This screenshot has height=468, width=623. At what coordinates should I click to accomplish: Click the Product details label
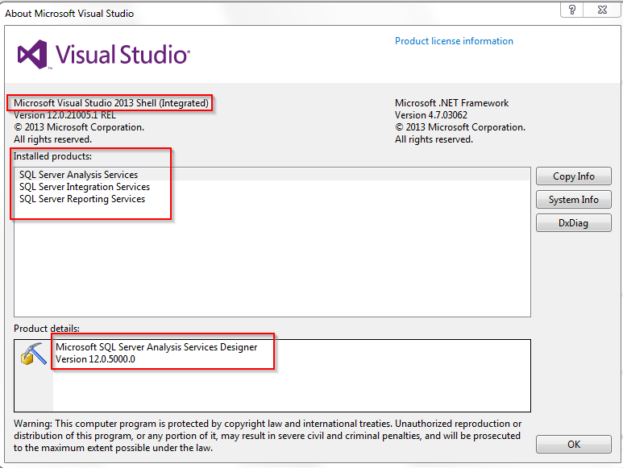47,329
